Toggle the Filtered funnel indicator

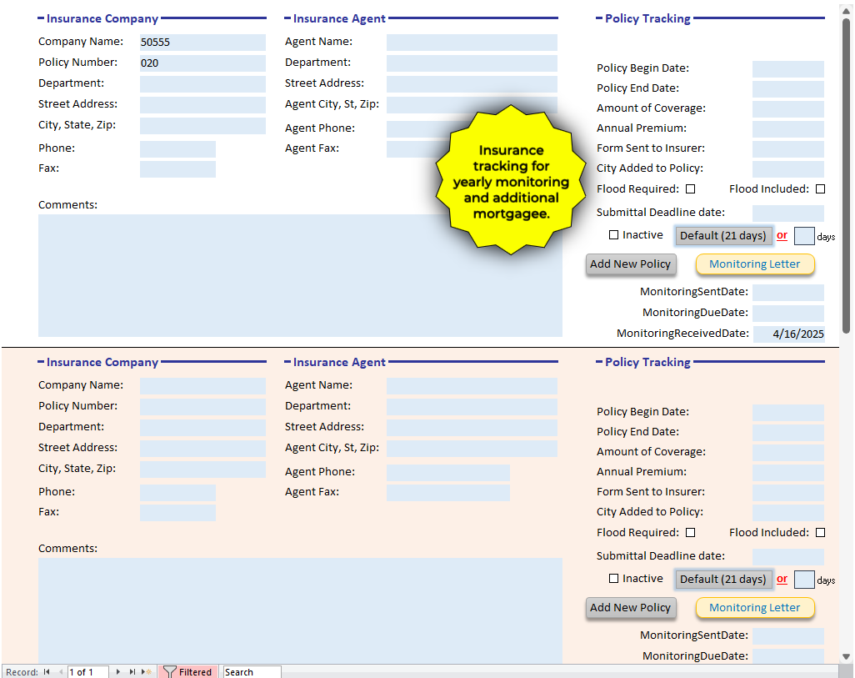click(188, 672)
